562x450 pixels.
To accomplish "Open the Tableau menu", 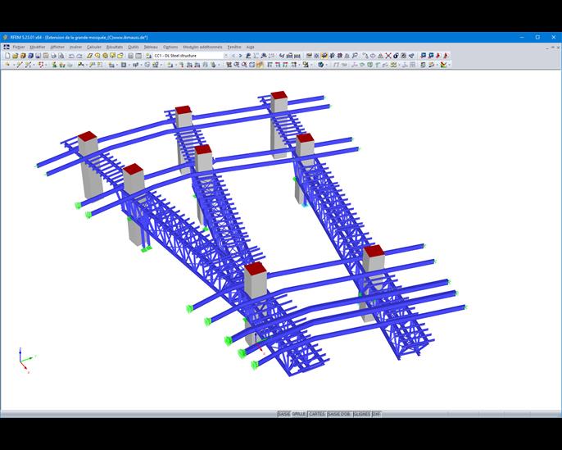I will coord(151,47).
